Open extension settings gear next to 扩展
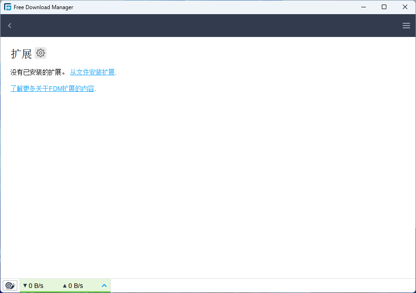 pos(41,53)
